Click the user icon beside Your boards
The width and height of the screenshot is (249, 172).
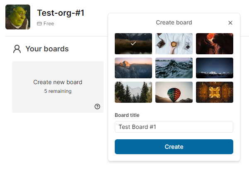click(17, 49)
